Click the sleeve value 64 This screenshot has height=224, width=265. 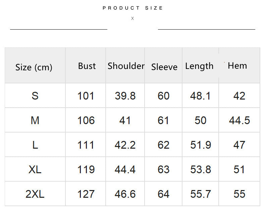163,194
